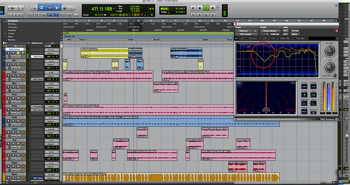This screenshot has width=350, height=185.
Task: Open main counter display format dropdown arrow
Action: click(x=114, y=9)
